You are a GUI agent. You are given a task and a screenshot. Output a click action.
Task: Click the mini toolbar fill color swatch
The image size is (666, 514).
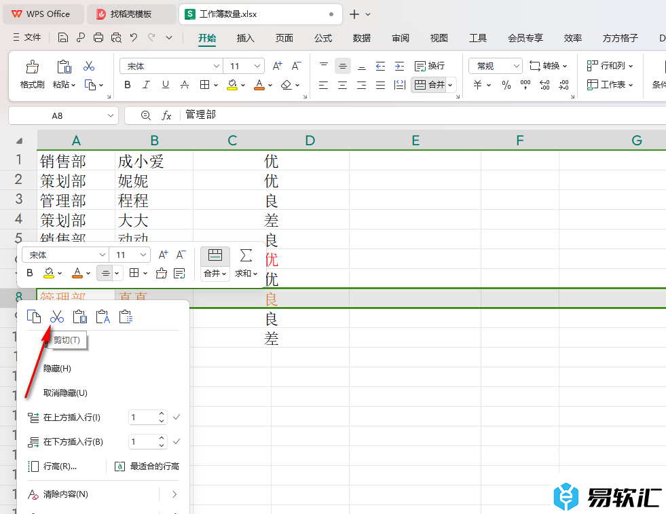coord(49,273)
